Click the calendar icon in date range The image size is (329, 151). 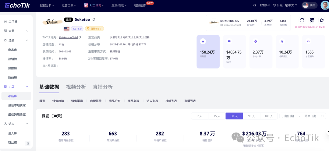point(322,116)
